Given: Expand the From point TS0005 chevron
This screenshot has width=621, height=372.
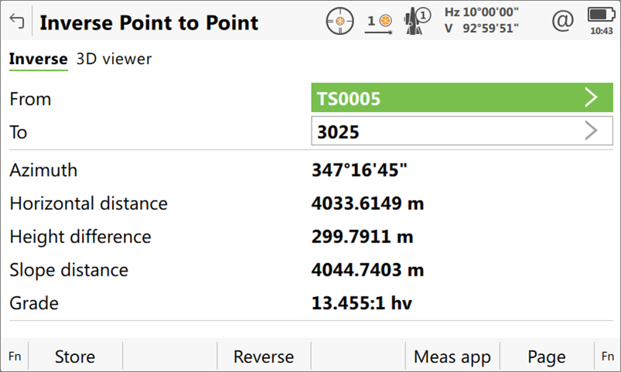Looking at the screenshot, I should point(591,98).
